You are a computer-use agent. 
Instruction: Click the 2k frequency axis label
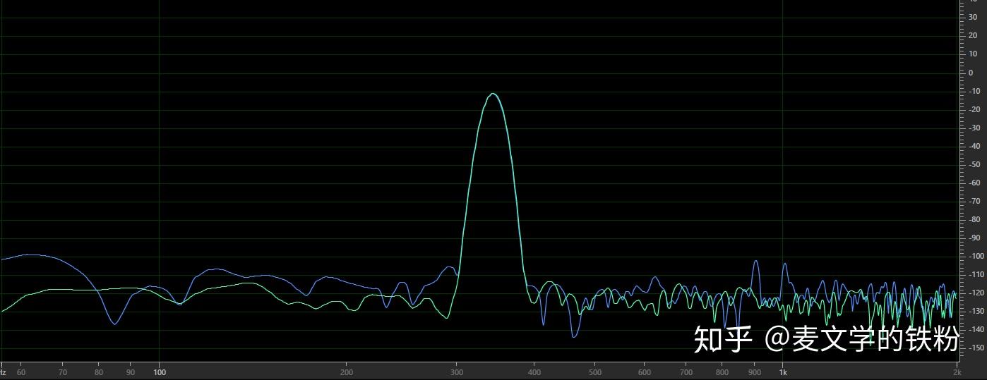coord(957,372)
